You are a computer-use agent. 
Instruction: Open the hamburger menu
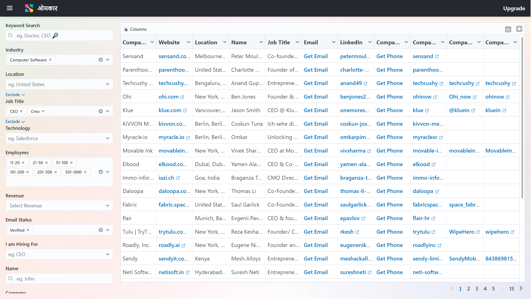click(10, 8)
